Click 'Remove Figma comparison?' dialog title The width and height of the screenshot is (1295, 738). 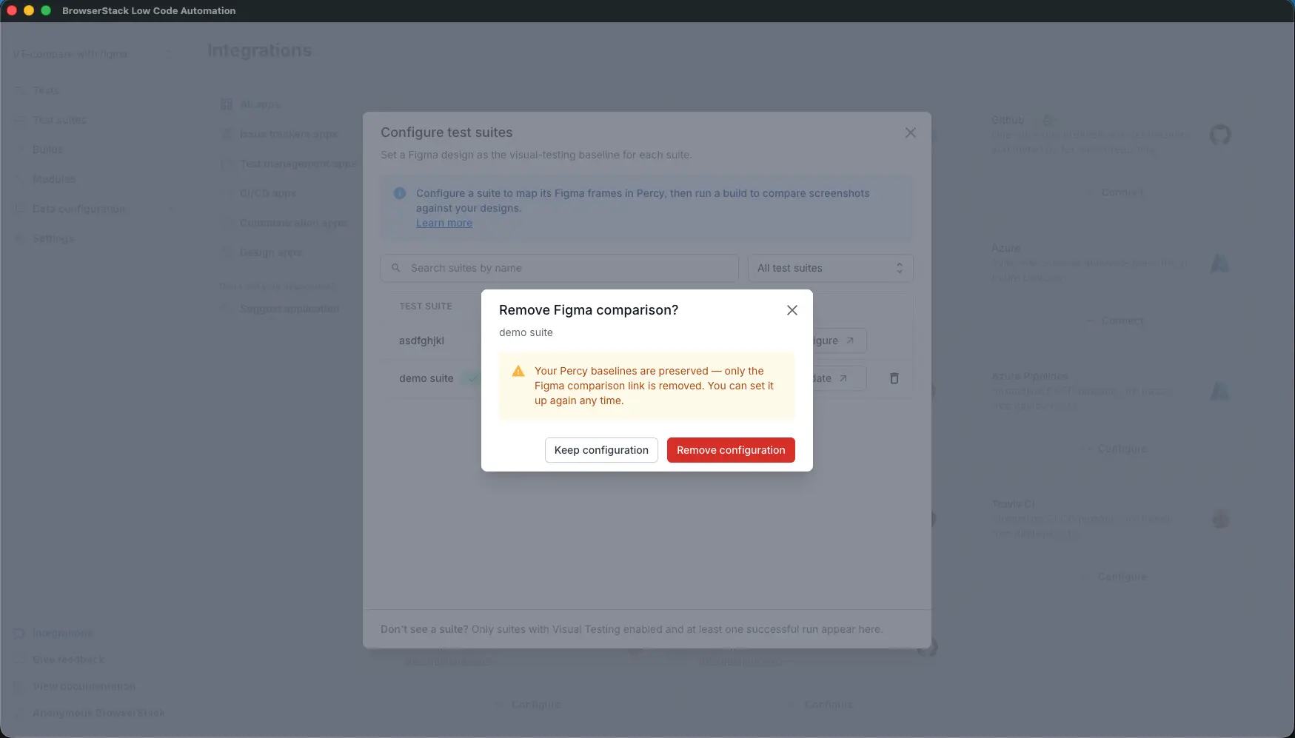coord(589,310)
